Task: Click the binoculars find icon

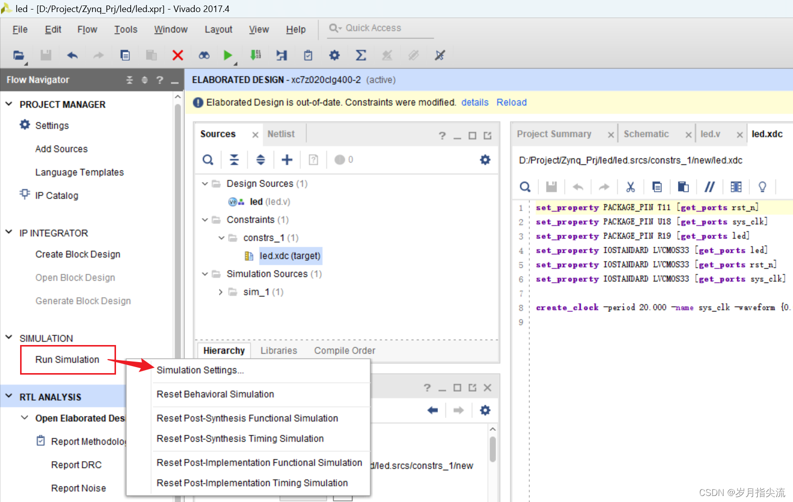Action: pos(204,55)
